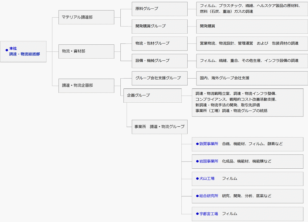Click the 調達・物流戦略立案 description line
This screenshot has width=308, height=222.
[x=236, y=94]
